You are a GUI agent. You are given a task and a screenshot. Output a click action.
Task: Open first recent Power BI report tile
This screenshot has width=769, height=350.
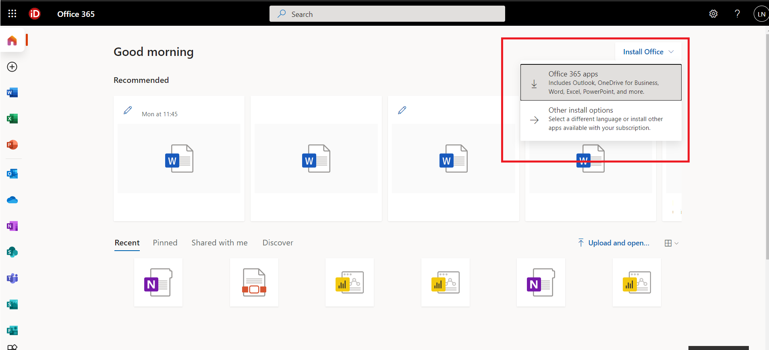click(350, 282)
